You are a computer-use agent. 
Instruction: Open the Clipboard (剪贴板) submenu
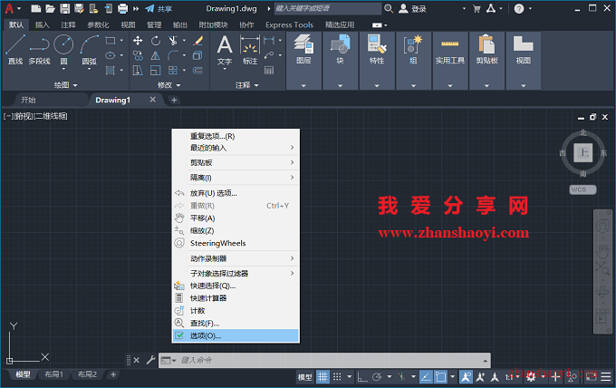[x=236, y=162]
